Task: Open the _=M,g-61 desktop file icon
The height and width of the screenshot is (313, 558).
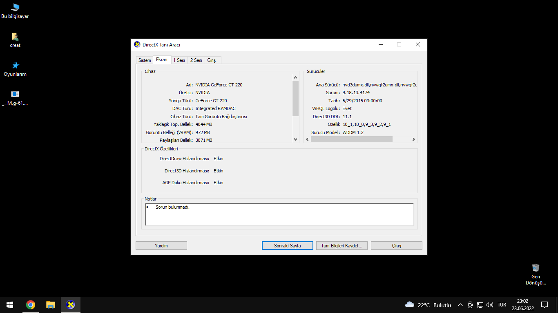Action: tap(15, 98)
